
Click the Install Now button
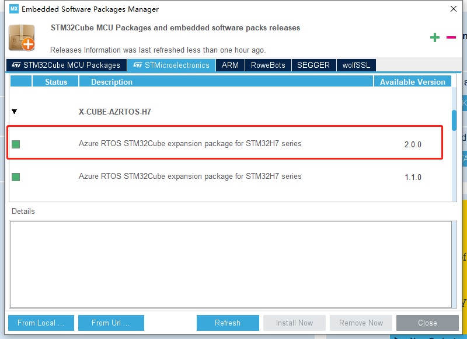[x=294, y=323]
